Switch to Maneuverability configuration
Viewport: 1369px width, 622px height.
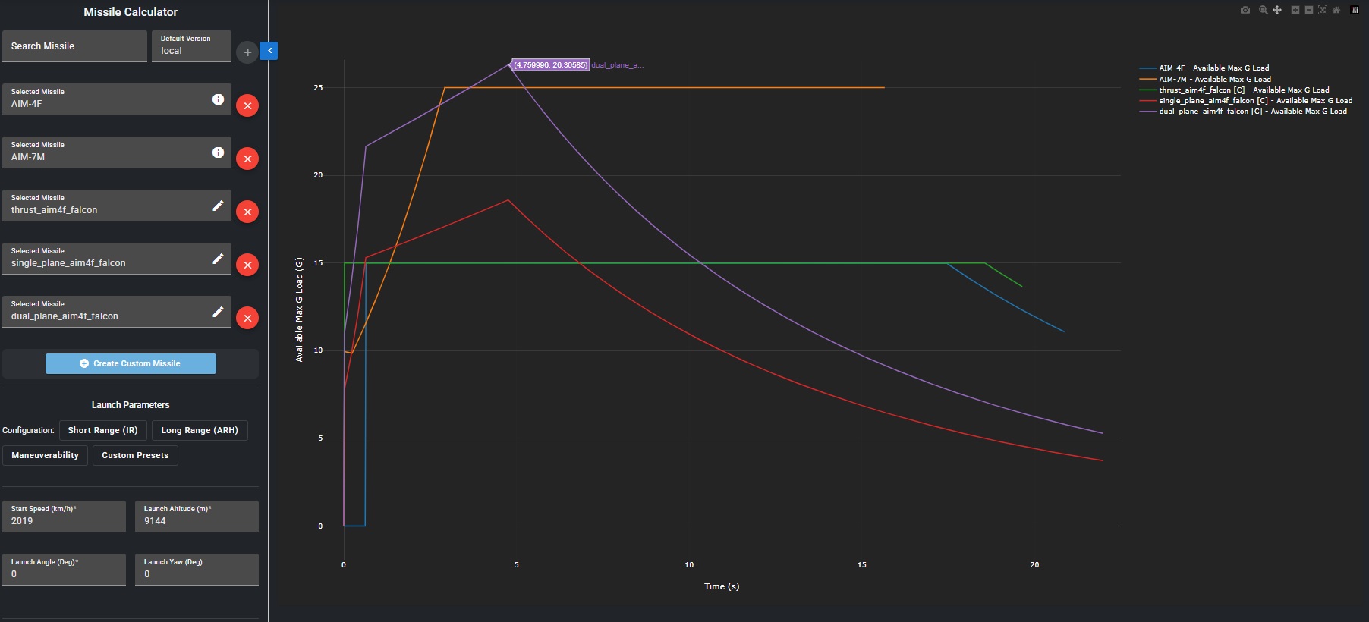click(45, 455)
